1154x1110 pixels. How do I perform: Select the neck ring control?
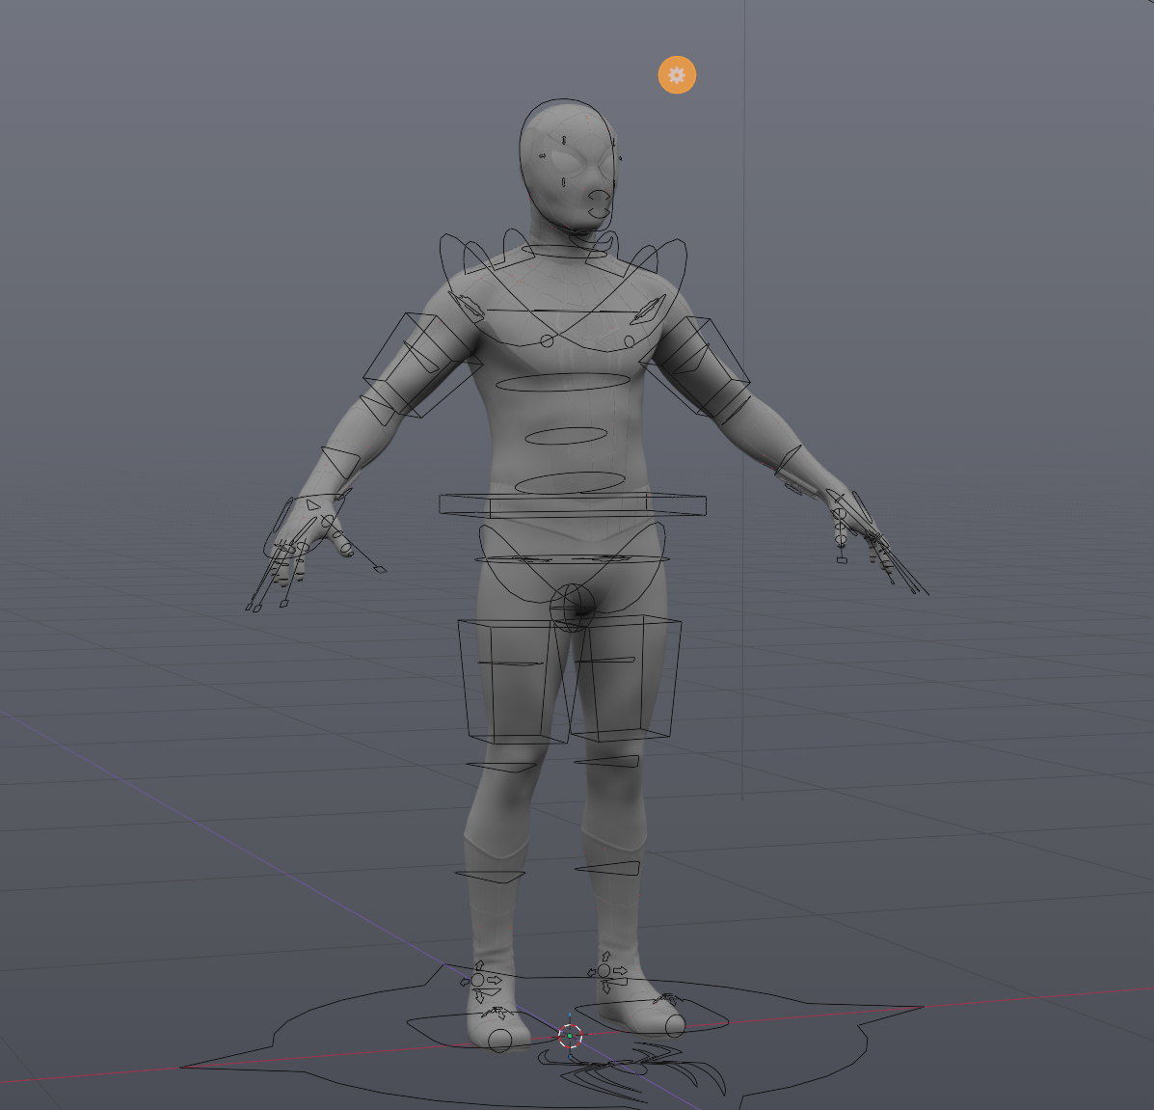[x=565, y=251]
